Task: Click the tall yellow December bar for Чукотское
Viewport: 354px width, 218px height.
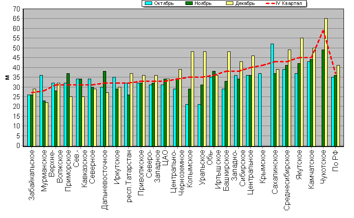Action: [x=326, y=82]
